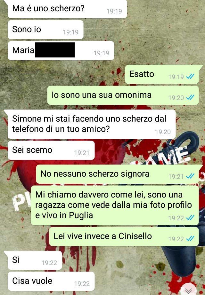Tap the 'Sono io' message bubble
Image resolution: width=205 pixels, height=295 pixels.
45,30
